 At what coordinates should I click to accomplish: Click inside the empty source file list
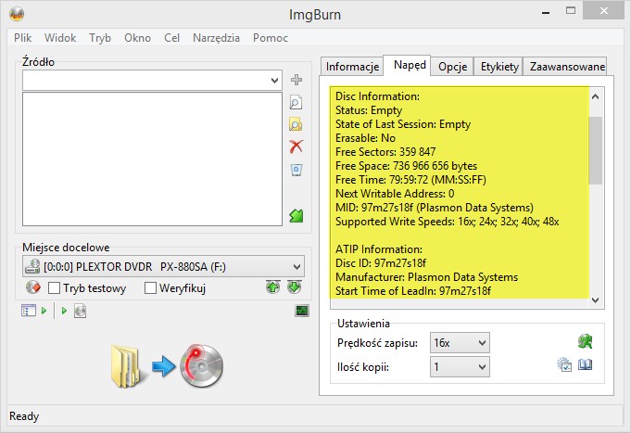[152, 159]
